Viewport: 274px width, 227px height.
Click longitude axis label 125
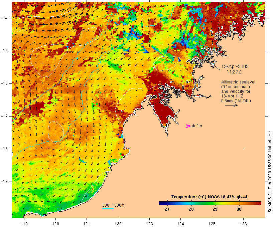point(212,224)
